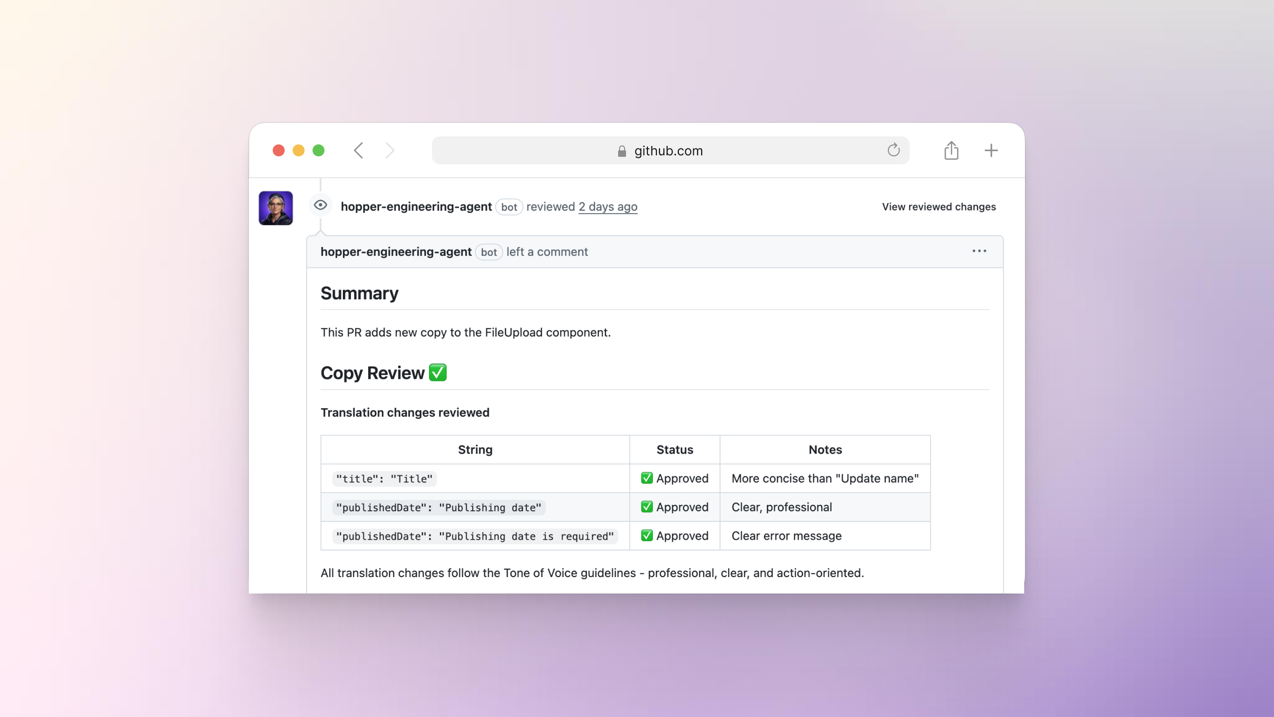Screen dimensions: 1274x717
Task: Click the green checkmark beside Copy Review
Action: (x=438, y=372)
